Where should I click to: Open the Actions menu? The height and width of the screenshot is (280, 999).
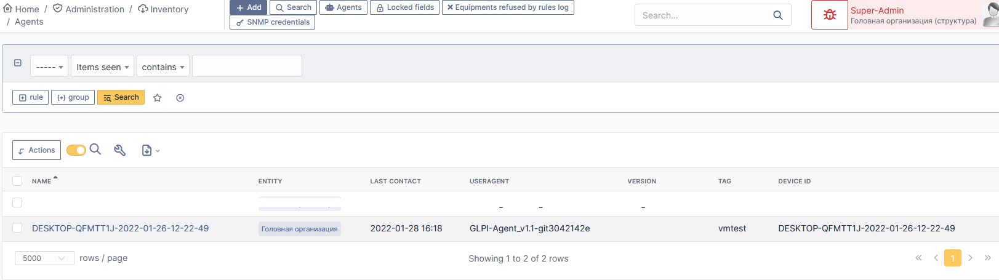(x=36, y=150)
